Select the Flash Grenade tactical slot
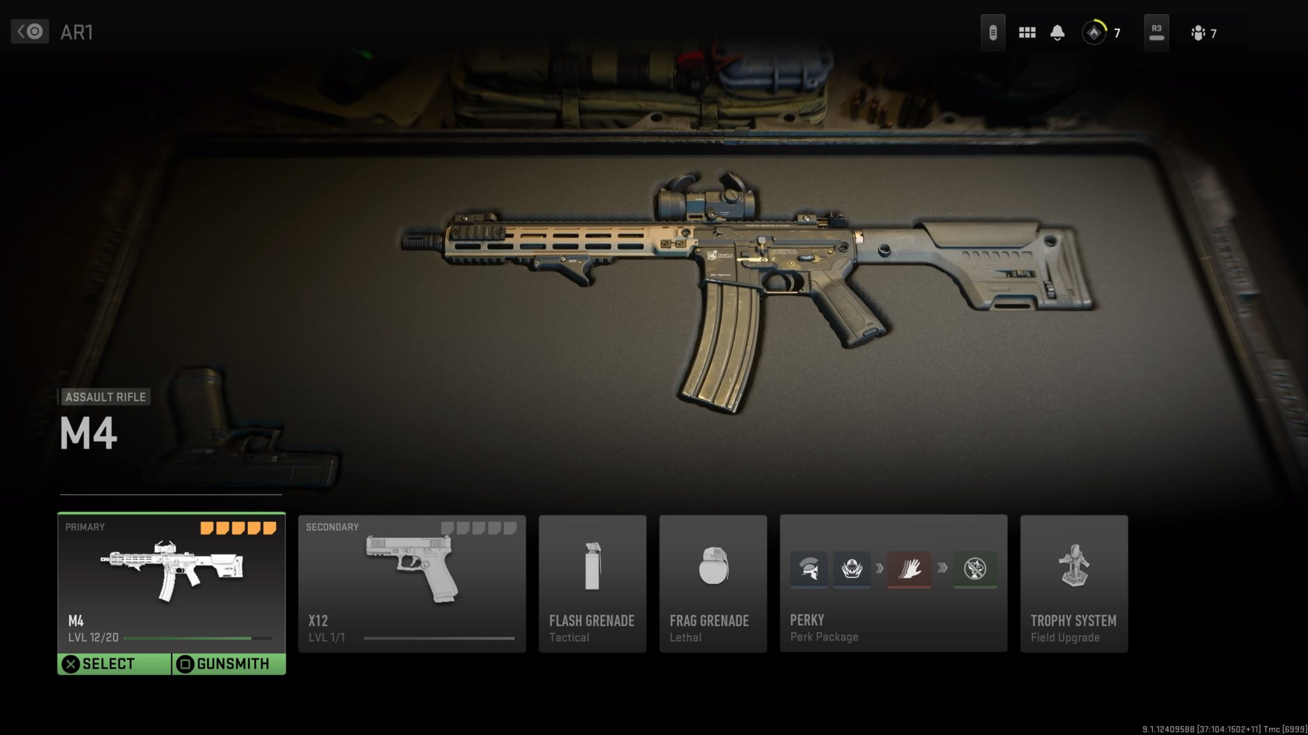The height and width of the screenshot is (735, 1308). pyautogui.click(x=592, y=583)
